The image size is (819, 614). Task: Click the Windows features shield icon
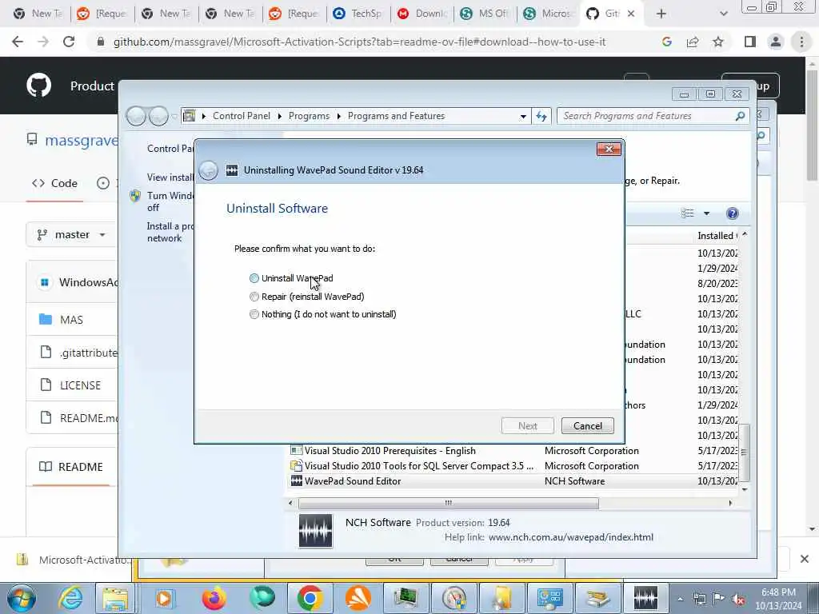[135, 196]
